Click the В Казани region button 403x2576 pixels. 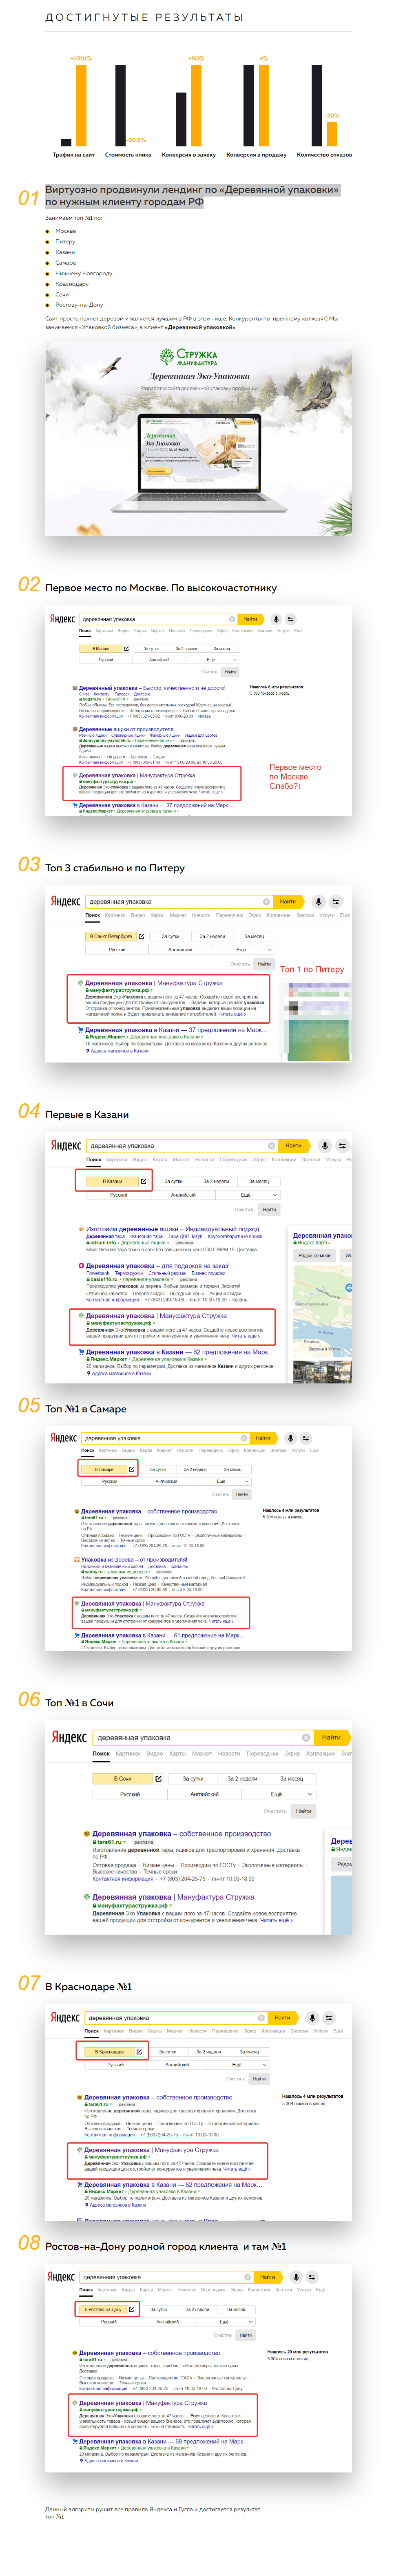pyautogui.click(x=113, y=1181)
